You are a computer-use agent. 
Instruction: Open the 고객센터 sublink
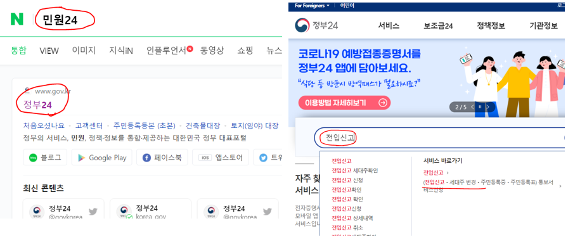click(89, 125)
